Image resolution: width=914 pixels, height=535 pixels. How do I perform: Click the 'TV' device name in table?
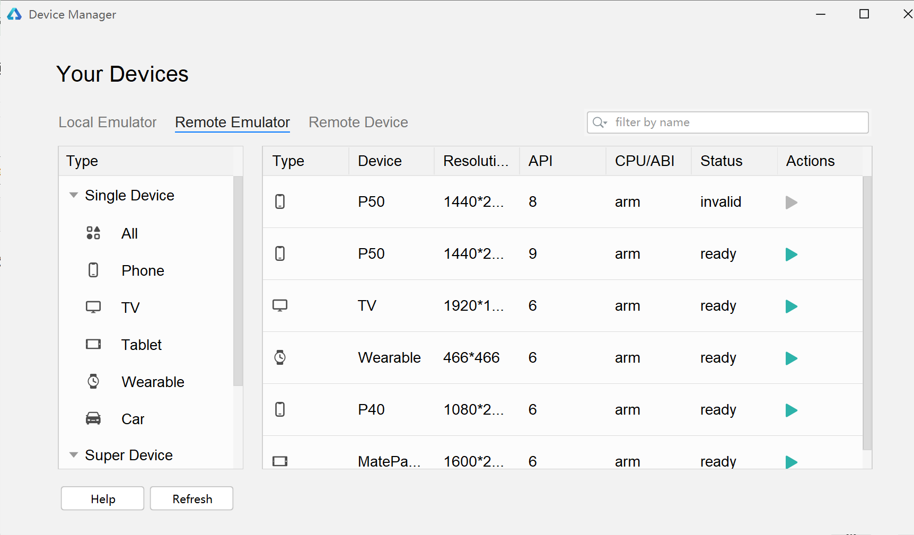(x=367, y=305)
